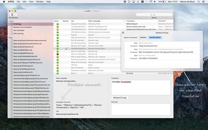Click the file icon for Base.lproj/MainMenu.xib

(12, 50)
